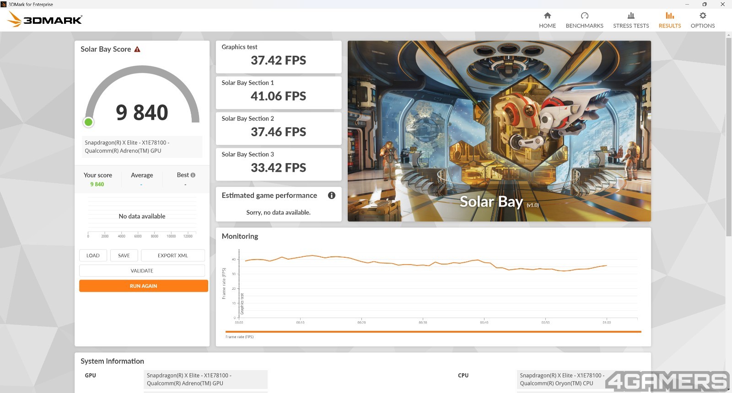This screenshot has width=732, height=393.
Task: Click the System Information heading
Action: click(x=112, y=361)
